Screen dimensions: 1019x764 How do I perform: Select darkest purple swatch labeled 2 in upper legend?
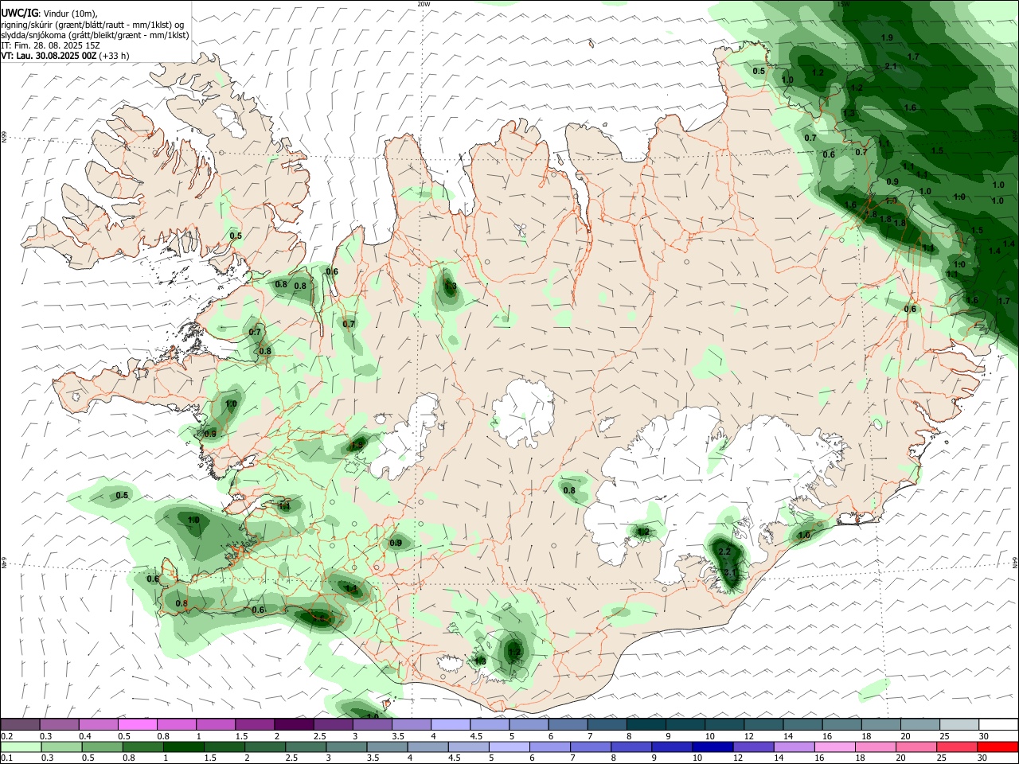coord(294,724)
